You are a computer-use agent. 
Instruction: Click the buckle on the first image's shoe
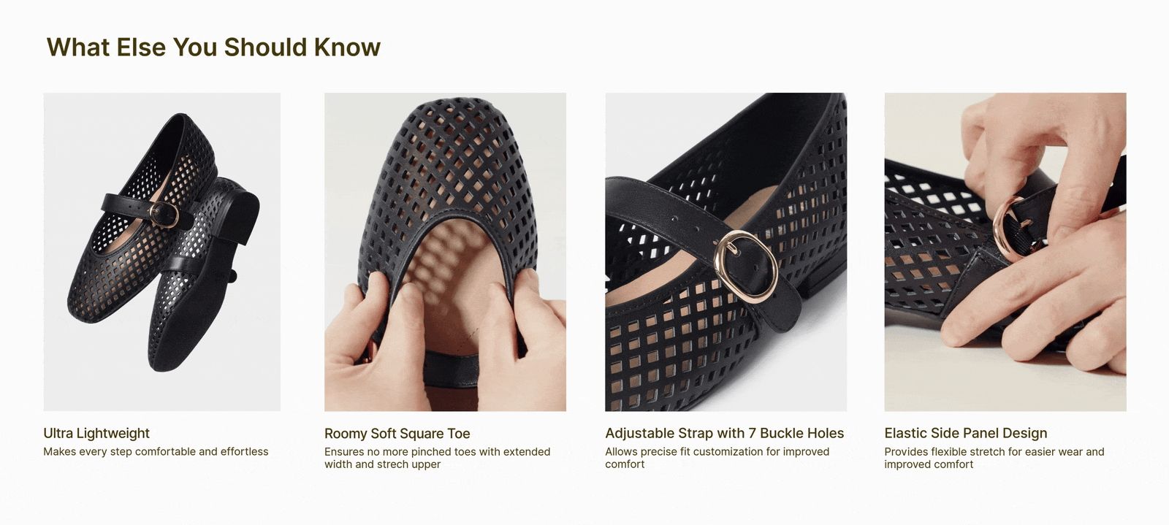click(x=164, y=214)
